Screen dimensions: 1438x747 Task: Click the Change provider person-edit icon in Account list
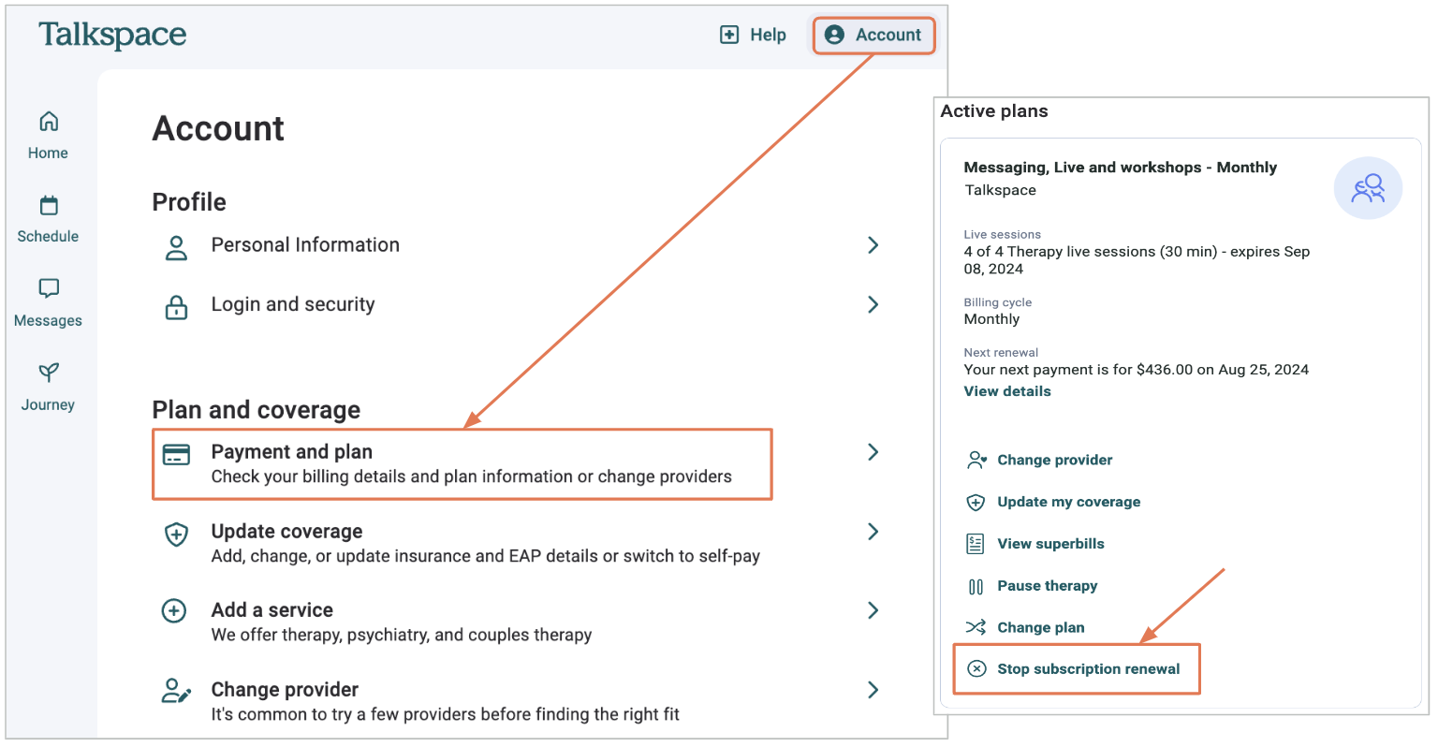[176, 692]
